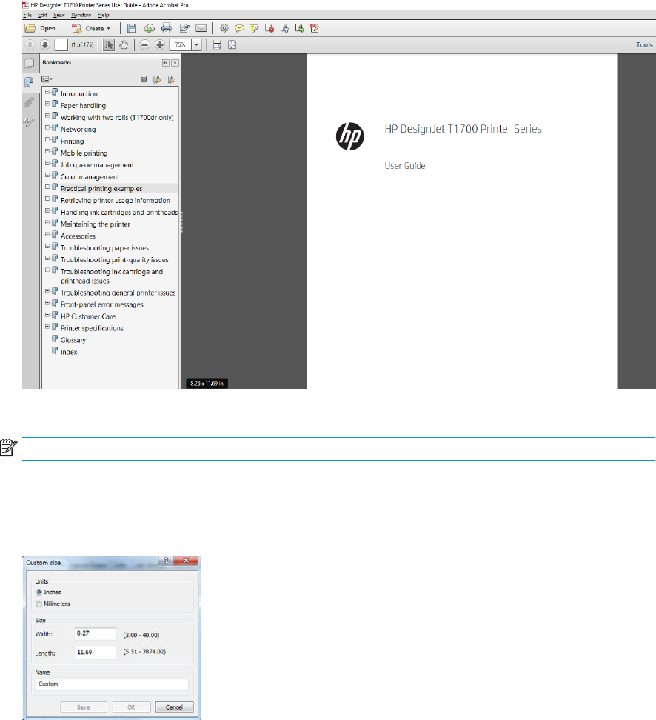Expand the Printing bookmark
656x720 pixels.
47,139
